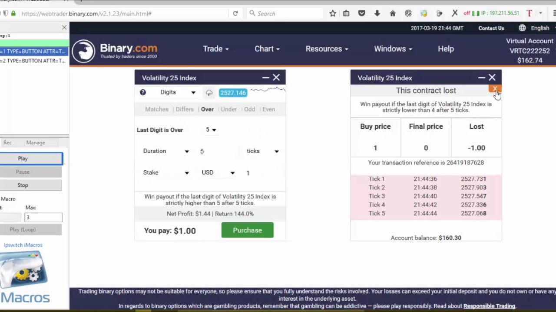Click the cloud refresh icon next to Digits
Viewport: 556px width, 312px height.
click(x=209, y=93)
